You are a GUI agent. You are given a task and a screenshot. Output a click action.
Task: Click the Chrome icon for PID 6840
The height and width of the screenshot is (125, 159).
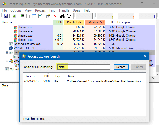tap(16, 40)
